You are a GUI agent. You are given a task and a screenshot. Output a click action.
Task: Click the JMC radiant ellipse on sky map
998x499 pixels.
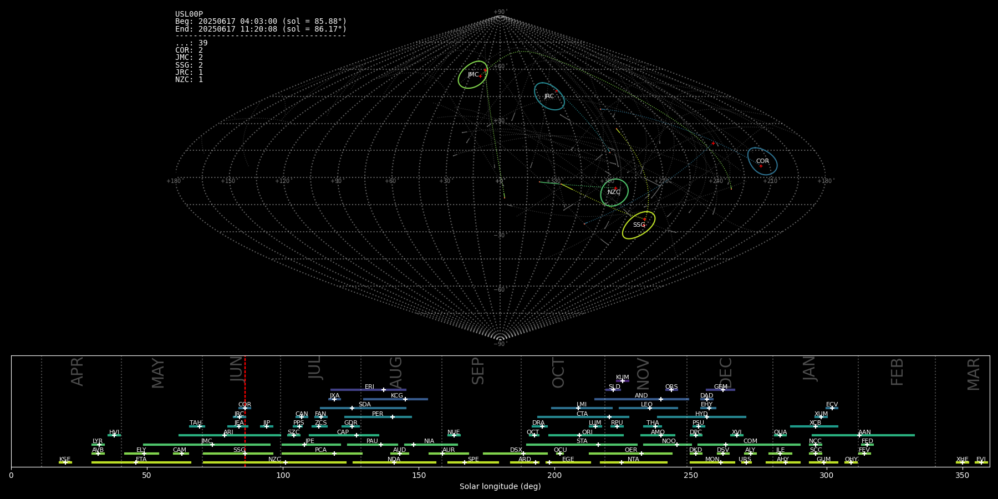click(x=473, y=75)
